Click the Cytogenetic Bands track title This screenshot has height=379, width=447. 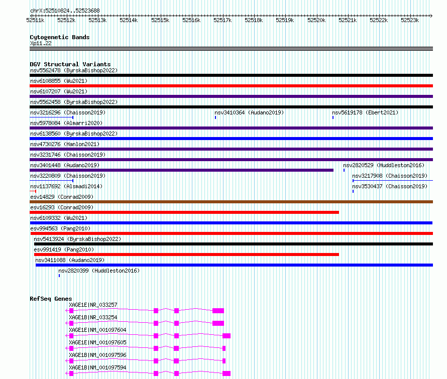pos(60,37)
